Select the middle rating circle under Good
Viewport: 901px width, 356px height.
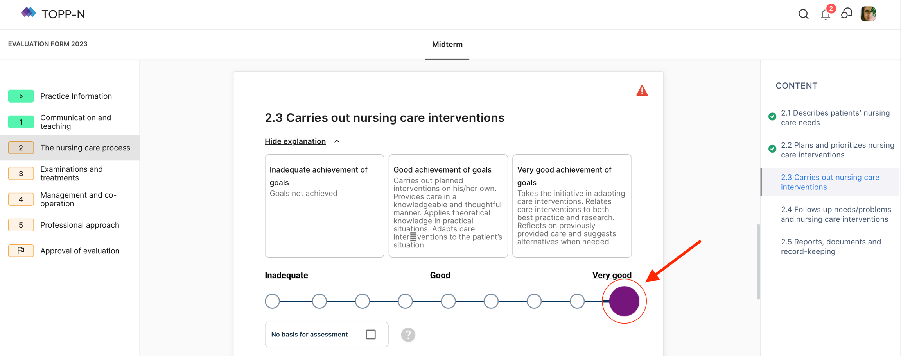click(x=448, y=301)
